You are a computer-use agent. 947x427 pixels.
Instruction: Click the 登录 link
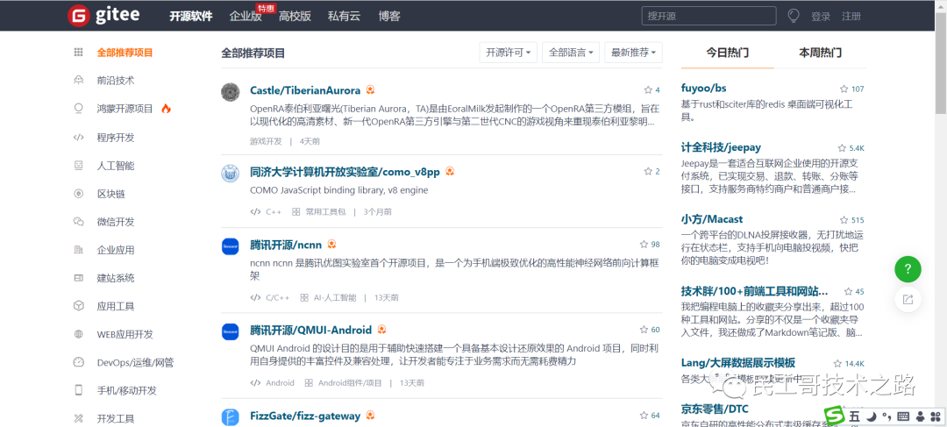point(821,17)
